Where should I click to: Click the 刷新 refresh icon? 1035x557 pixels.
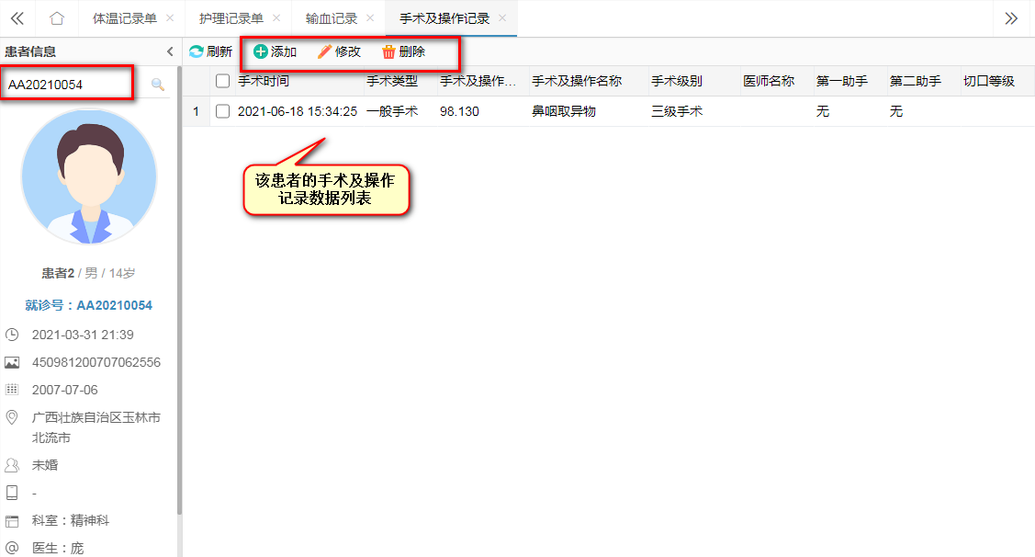pos(196,51)
